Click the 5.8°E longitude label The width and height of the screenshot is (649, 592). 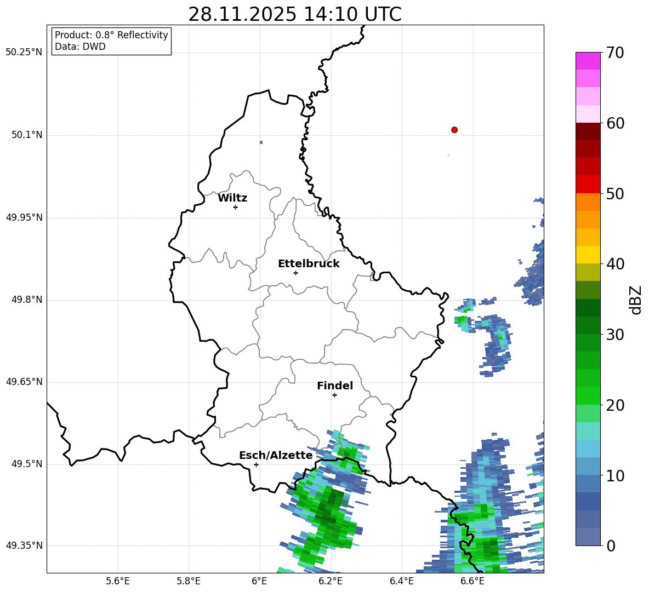coord(189,581)
